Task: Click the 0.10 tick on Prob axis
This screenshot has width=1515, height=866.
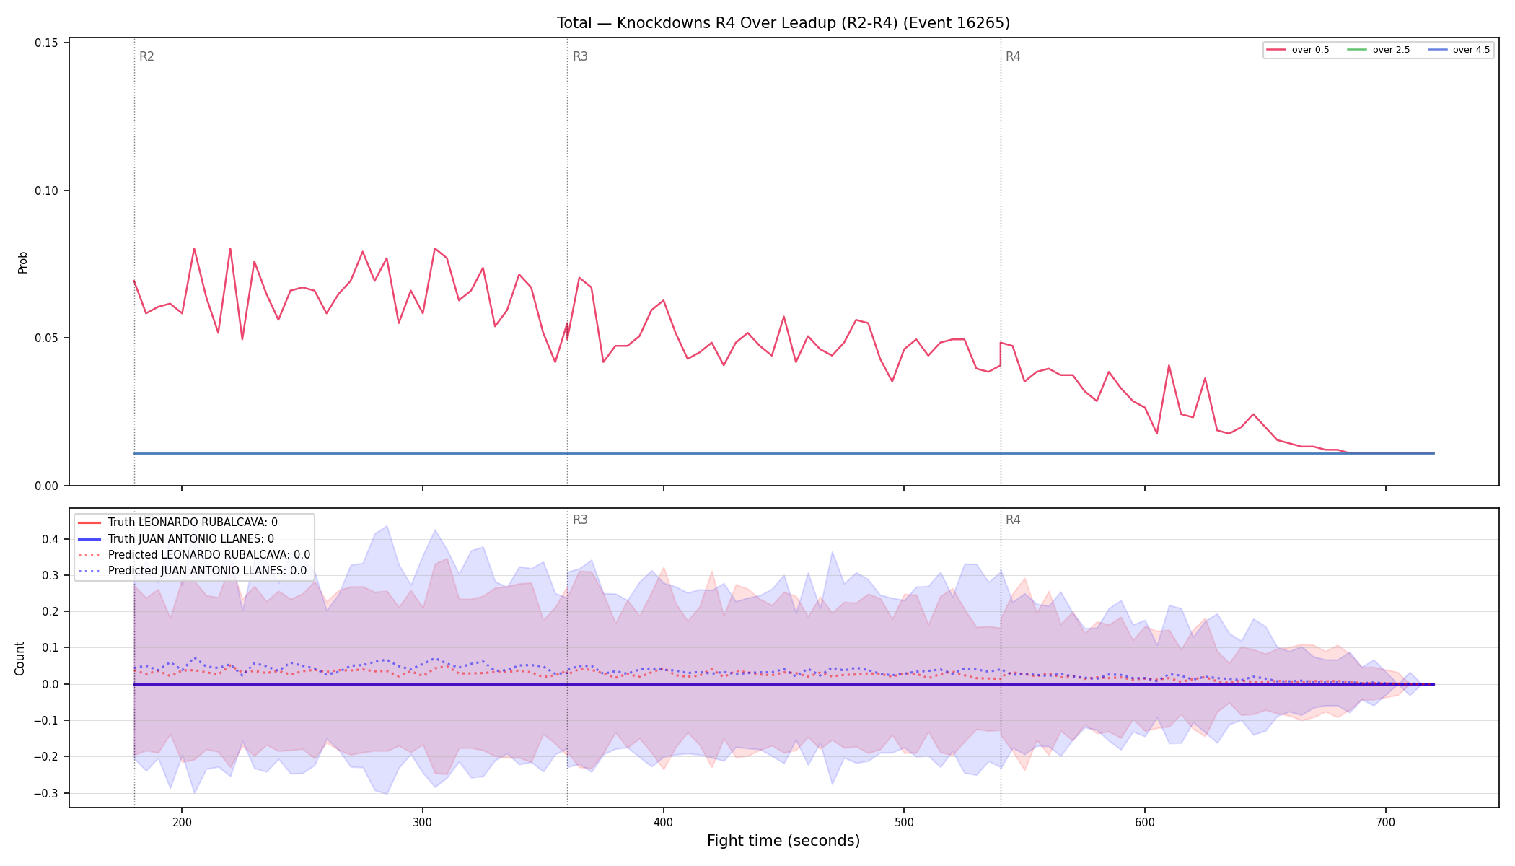Action: tap(47, 191)
